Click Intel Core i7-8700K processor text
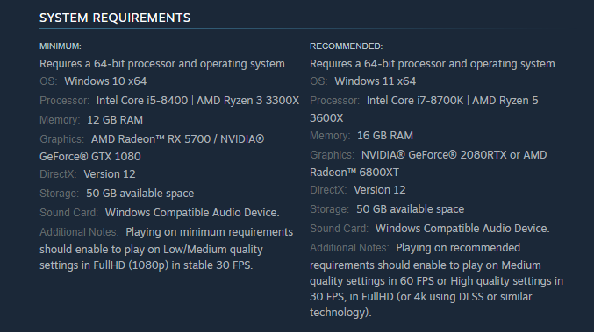 pos(415,101)
